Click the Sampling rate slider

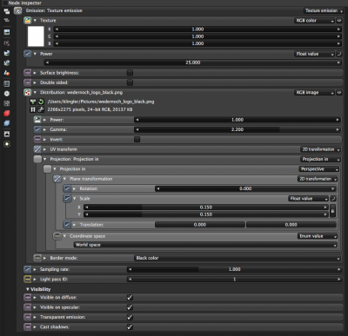(x=234, y=269)
